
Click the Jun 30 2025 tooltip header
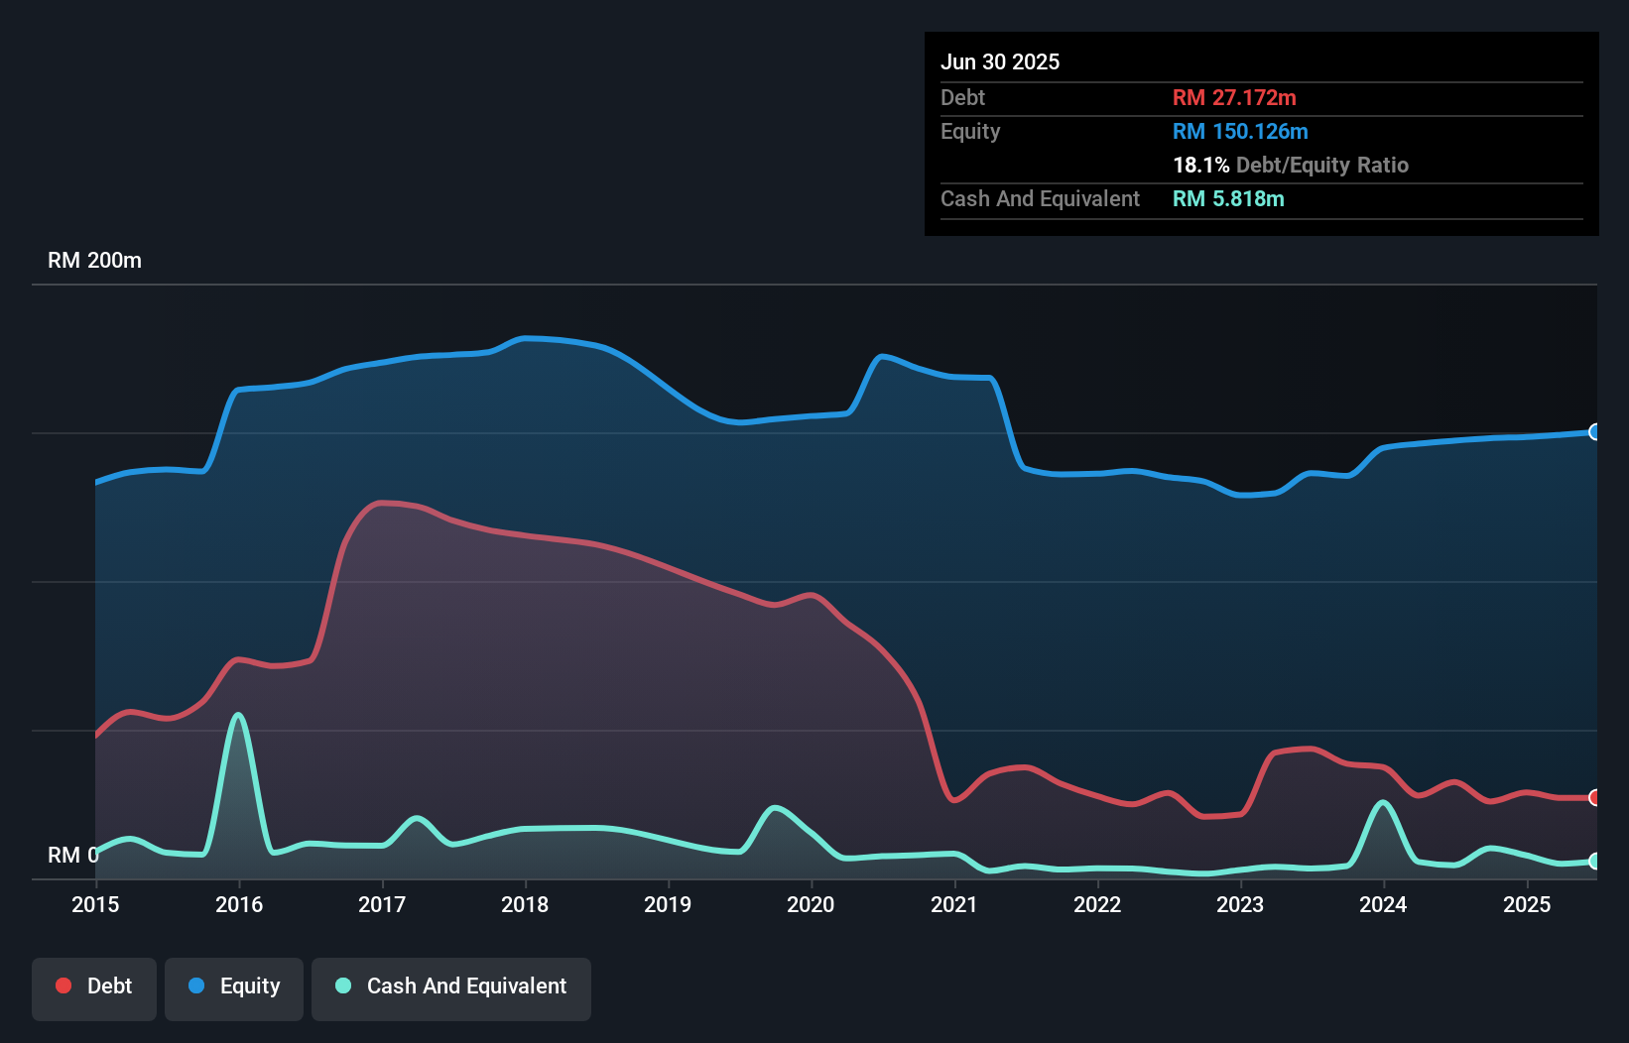pos(1000,61)
